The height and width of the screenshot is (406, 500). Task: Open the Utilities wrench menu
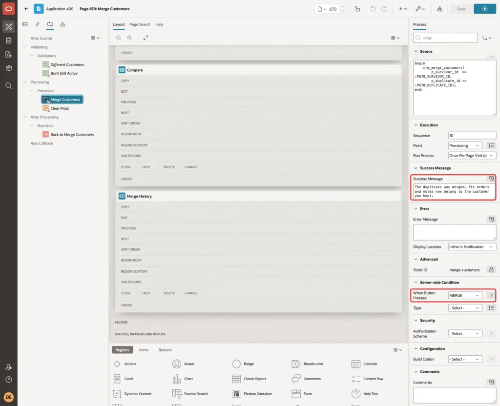click(420, 9)
